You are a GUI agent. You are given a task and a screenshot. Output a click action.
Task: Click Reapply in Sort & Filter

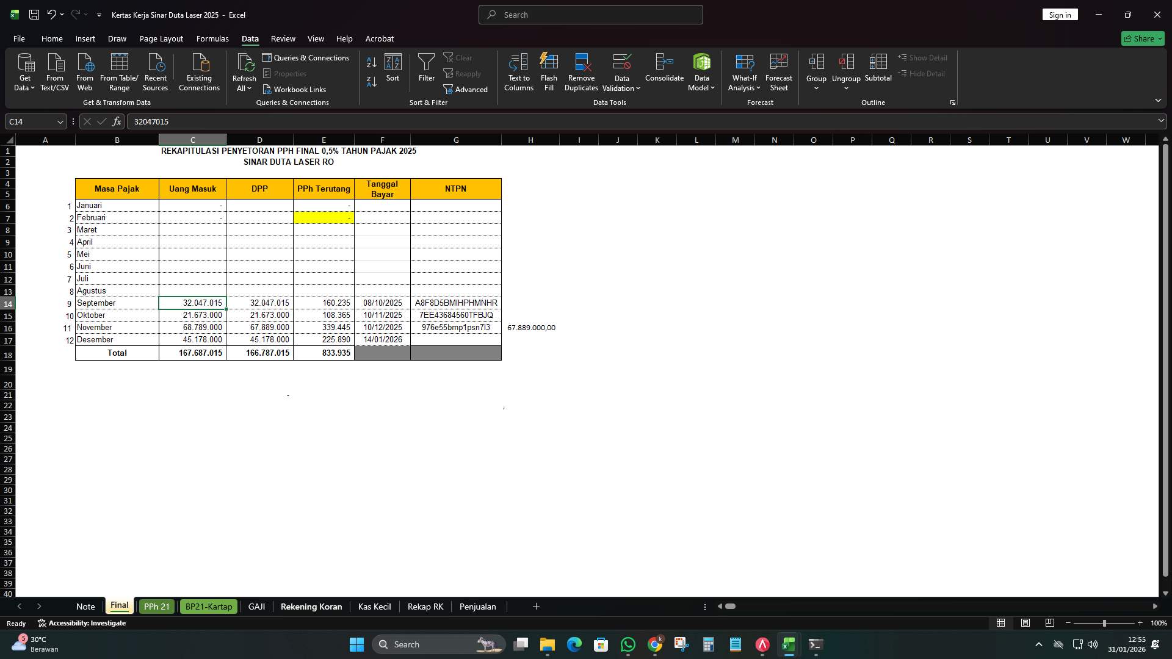[463, 73]
